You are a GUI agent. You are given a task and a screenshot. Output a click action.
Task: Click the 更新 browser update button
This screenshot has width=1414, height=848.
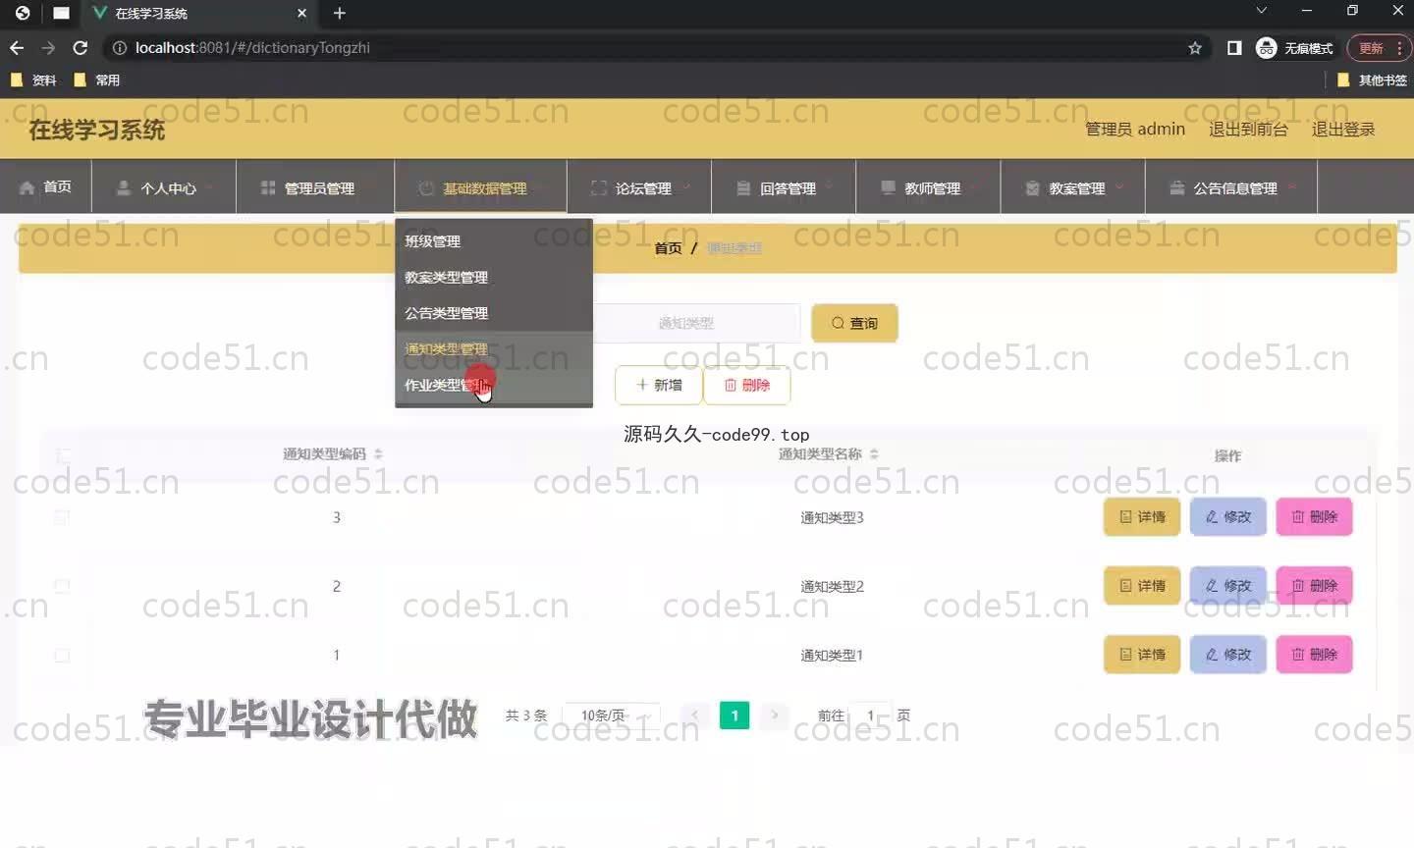[1379, 47]
